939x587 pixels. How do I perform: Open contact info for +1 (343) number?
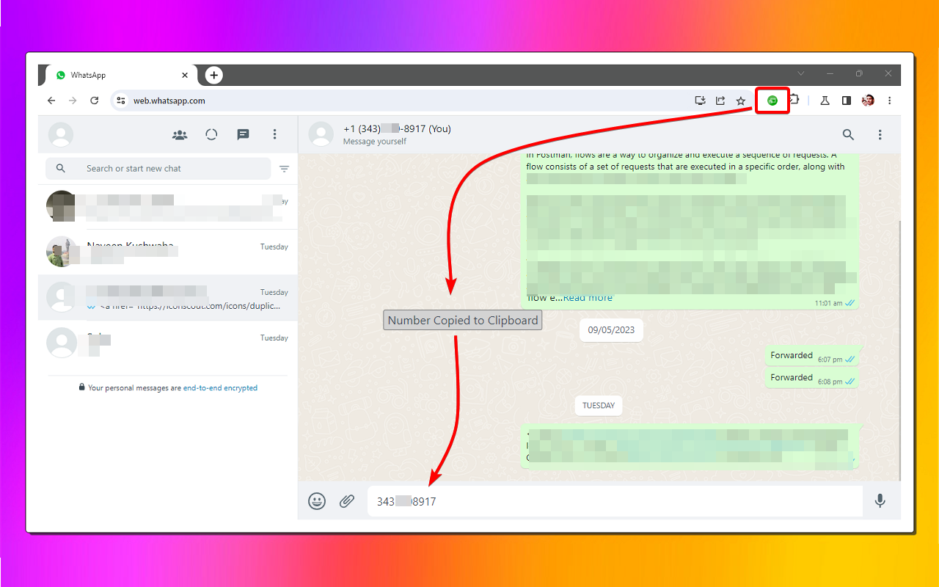(x=397, y=129)
